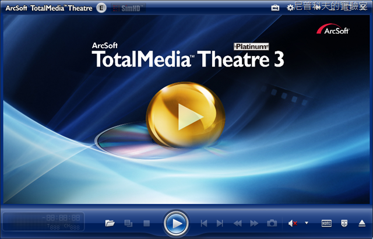373x239 pixels.
Task: Click the ArcSoft logo in the splash
Action: click(333, 29)
